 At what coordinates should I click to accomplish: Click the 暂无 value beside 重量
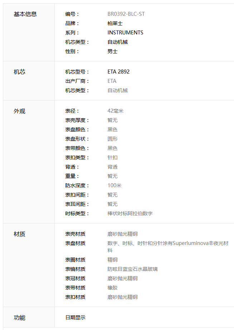(112, 176)
